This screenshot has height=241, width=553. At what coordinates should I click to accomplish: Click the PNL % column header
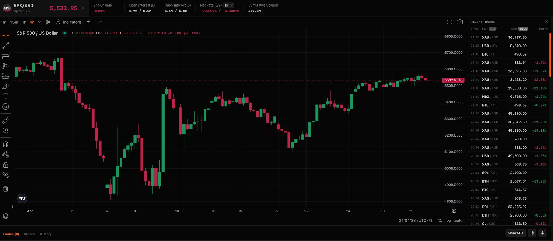(543, 29)
